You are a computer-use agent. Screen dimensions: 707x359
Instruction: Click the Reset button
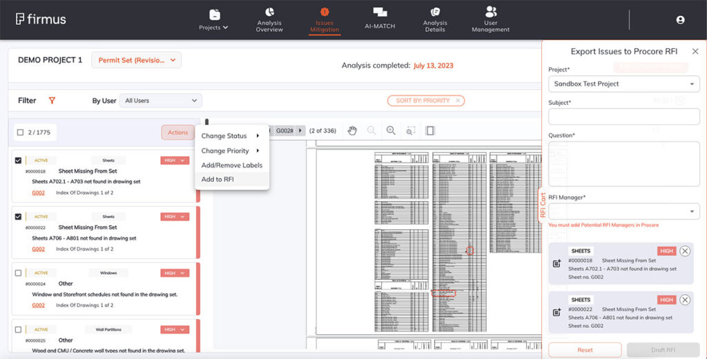click(585, 350)
